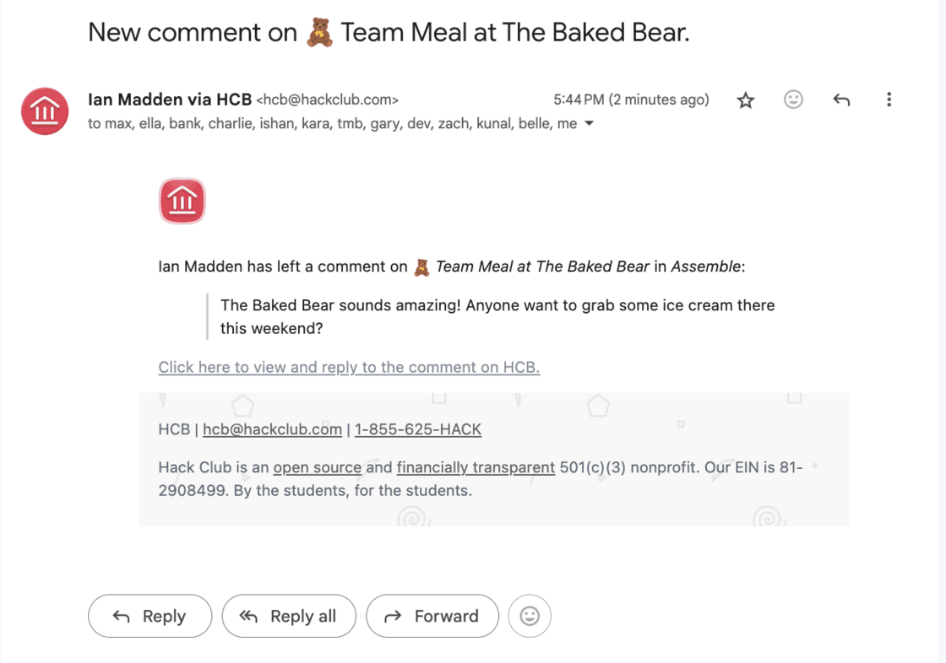Click the Forward button
The image size is (946, 663).
coord(432,616)
